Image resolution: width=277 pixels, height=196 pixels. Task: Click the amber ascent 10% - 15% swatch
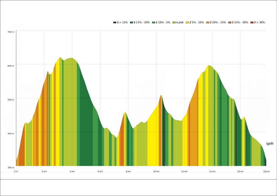click(208, 23)
